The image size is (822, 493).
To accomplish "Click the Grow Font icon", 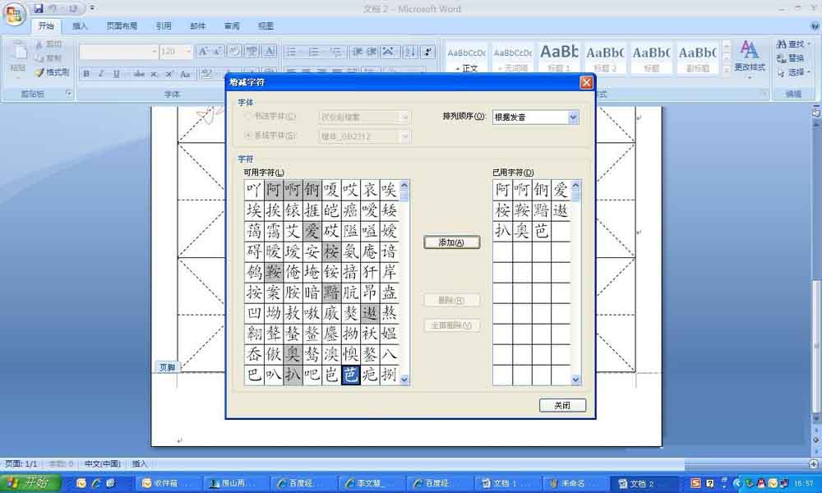I will 203,51.
